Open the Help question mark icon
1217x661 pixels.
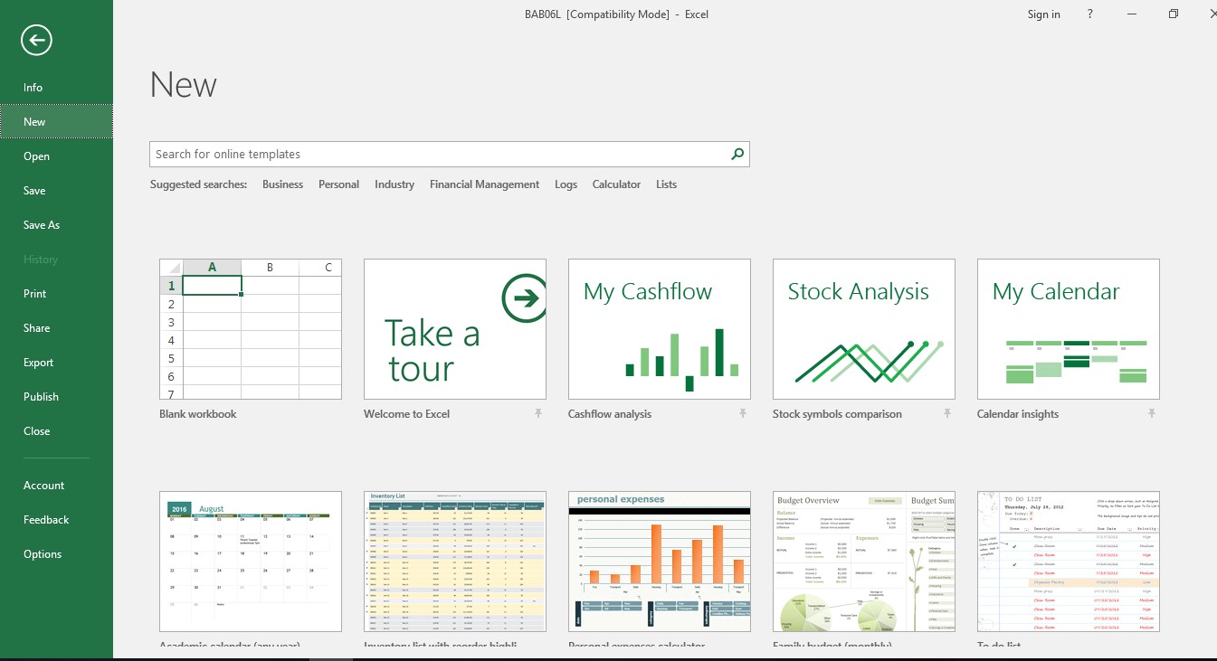click(1090, 14)
